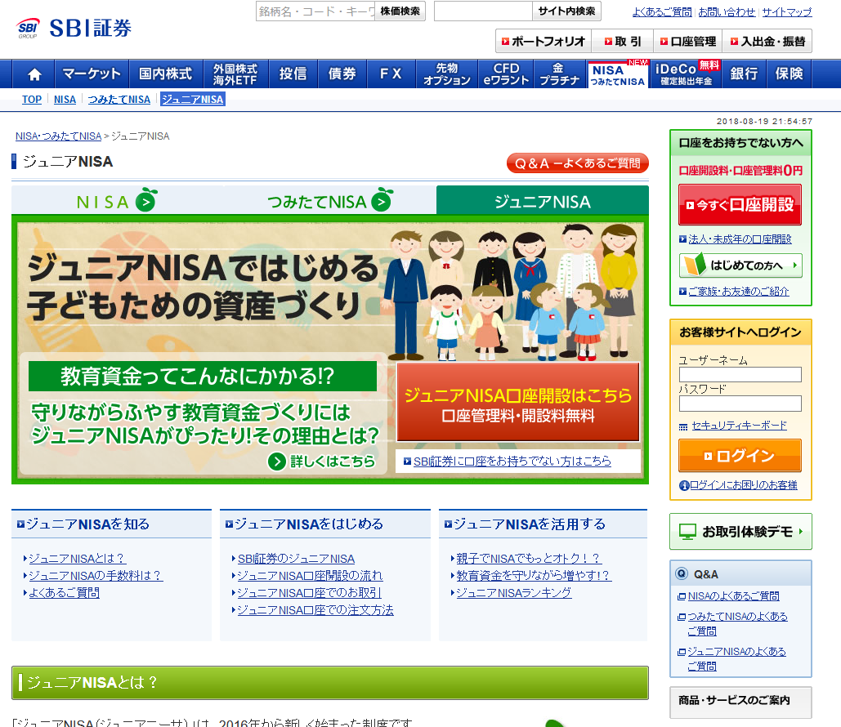The image size is (841, 727).
Task: Click the green book icon in はじめての方へ
Action: pos(695,265)
